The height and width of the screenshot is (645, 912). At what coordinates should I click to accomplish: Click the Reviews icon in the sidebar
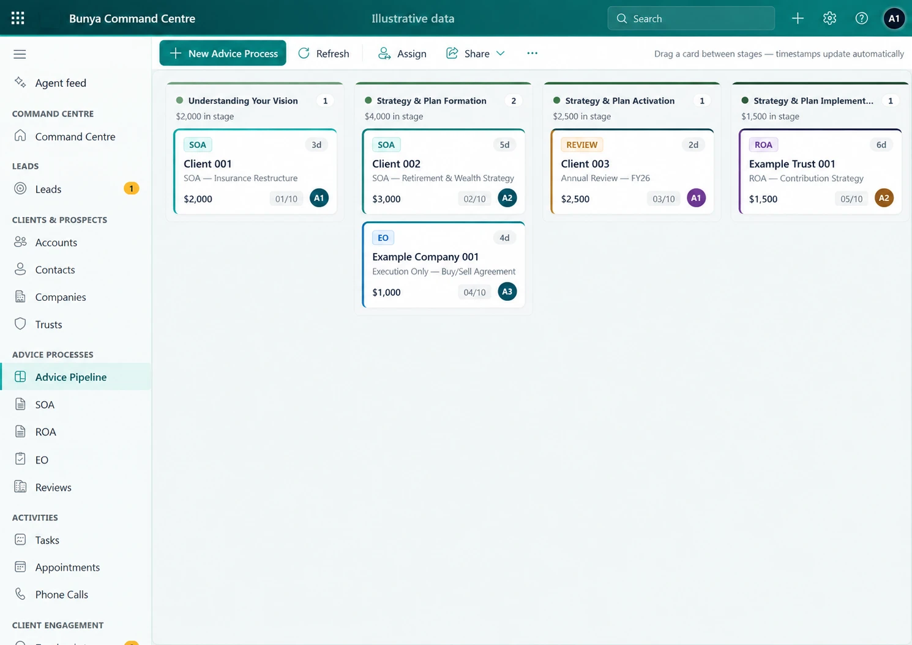click(x=20, y=487)
